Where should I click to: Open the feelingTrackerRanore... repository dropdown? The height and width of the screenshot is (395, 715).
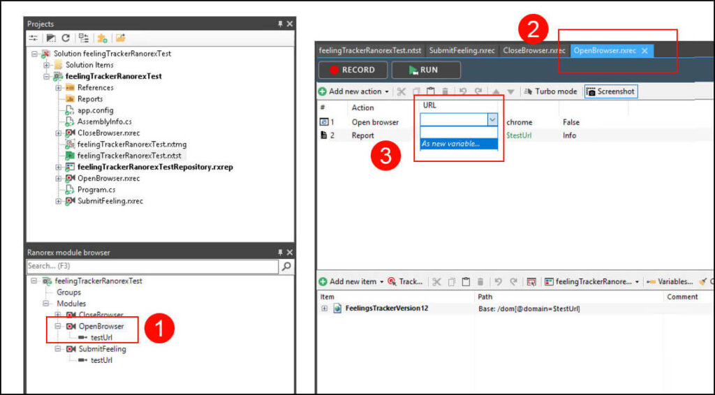[637, 282]
